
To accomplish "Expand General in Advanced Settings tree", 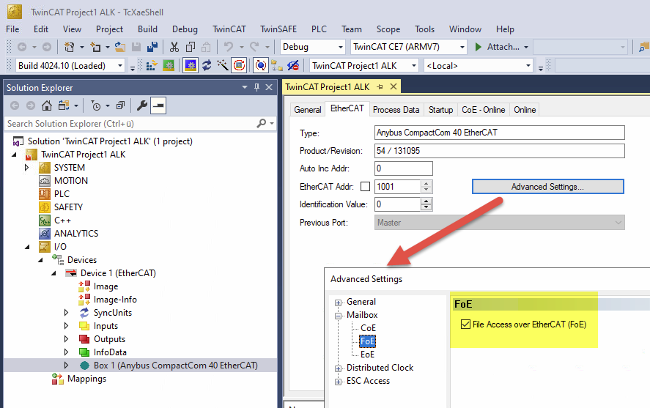I will point(339,303).
